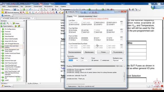Toggle the LOCKBIT1 checkbox
The image size is (164, 92).
[x=107, y=25]
